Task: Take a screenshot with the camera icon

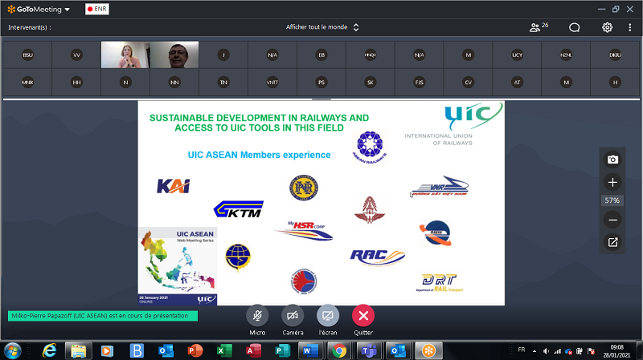Action: coord(612,160)
